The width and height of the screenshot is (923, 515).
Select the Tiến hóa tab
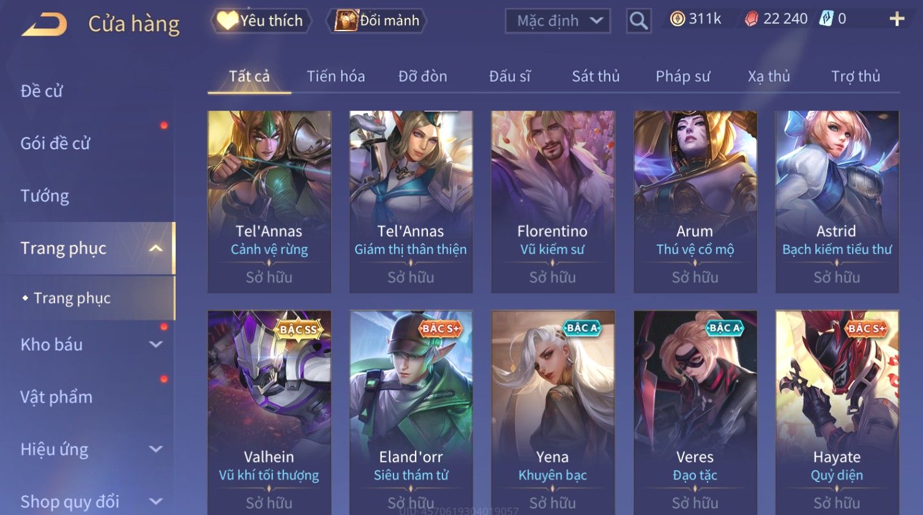click(335, 76)
